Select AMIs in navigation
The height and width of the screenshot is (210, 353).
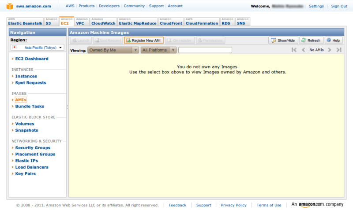point(21,100)
